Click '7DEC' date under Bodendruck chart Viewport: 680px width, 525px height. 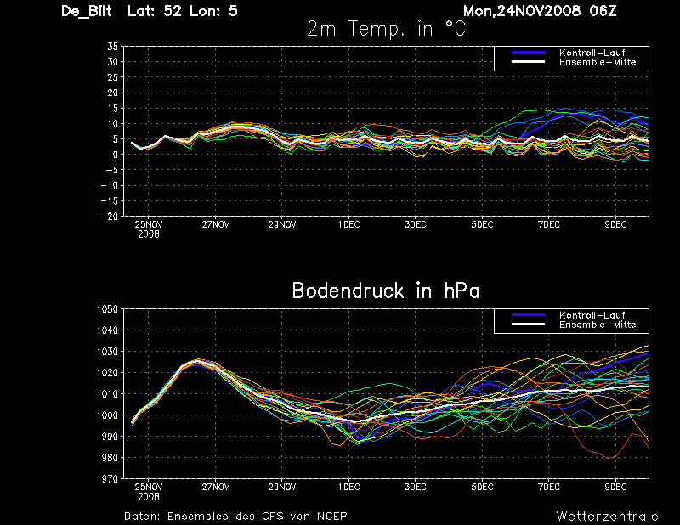coord(549,487)
